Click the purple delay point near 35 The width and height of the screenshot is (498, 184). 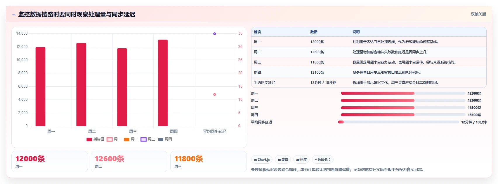tap(214, 34)
